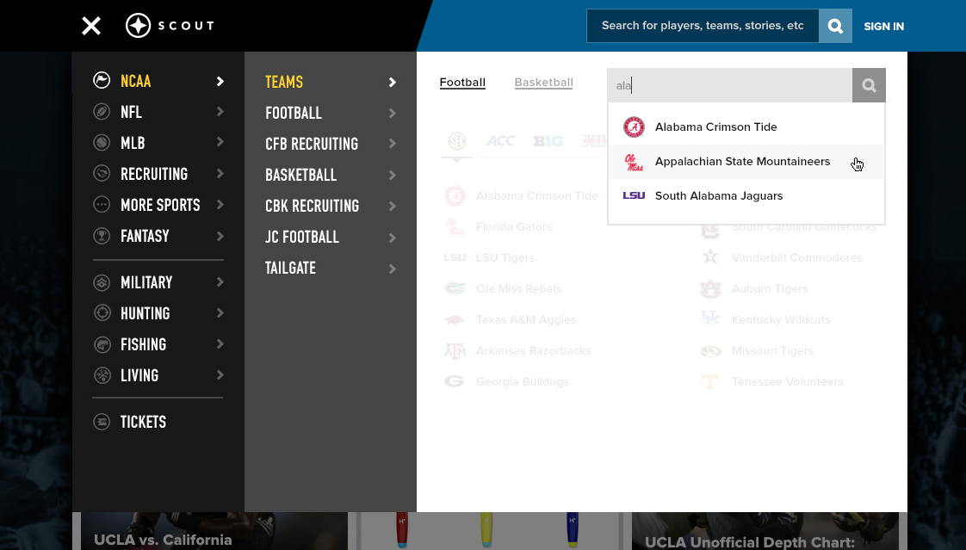The width and height of the screenshot is (966, 550).
Task: Expand the Hunting submenu arrow
Action: (220, 313)
